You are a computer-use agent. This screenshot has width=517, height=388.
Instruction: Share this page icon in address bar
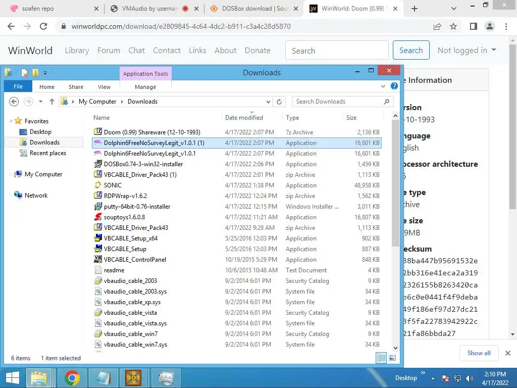pos(437,26)
